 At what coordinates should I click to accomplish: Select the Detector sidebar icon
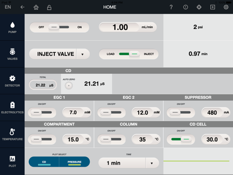pos(12,78)
